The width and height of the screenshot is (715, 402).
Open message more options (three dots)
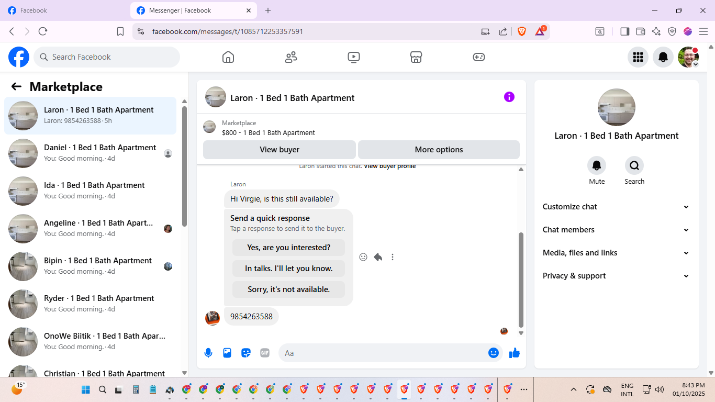click(x=393, y=257)
